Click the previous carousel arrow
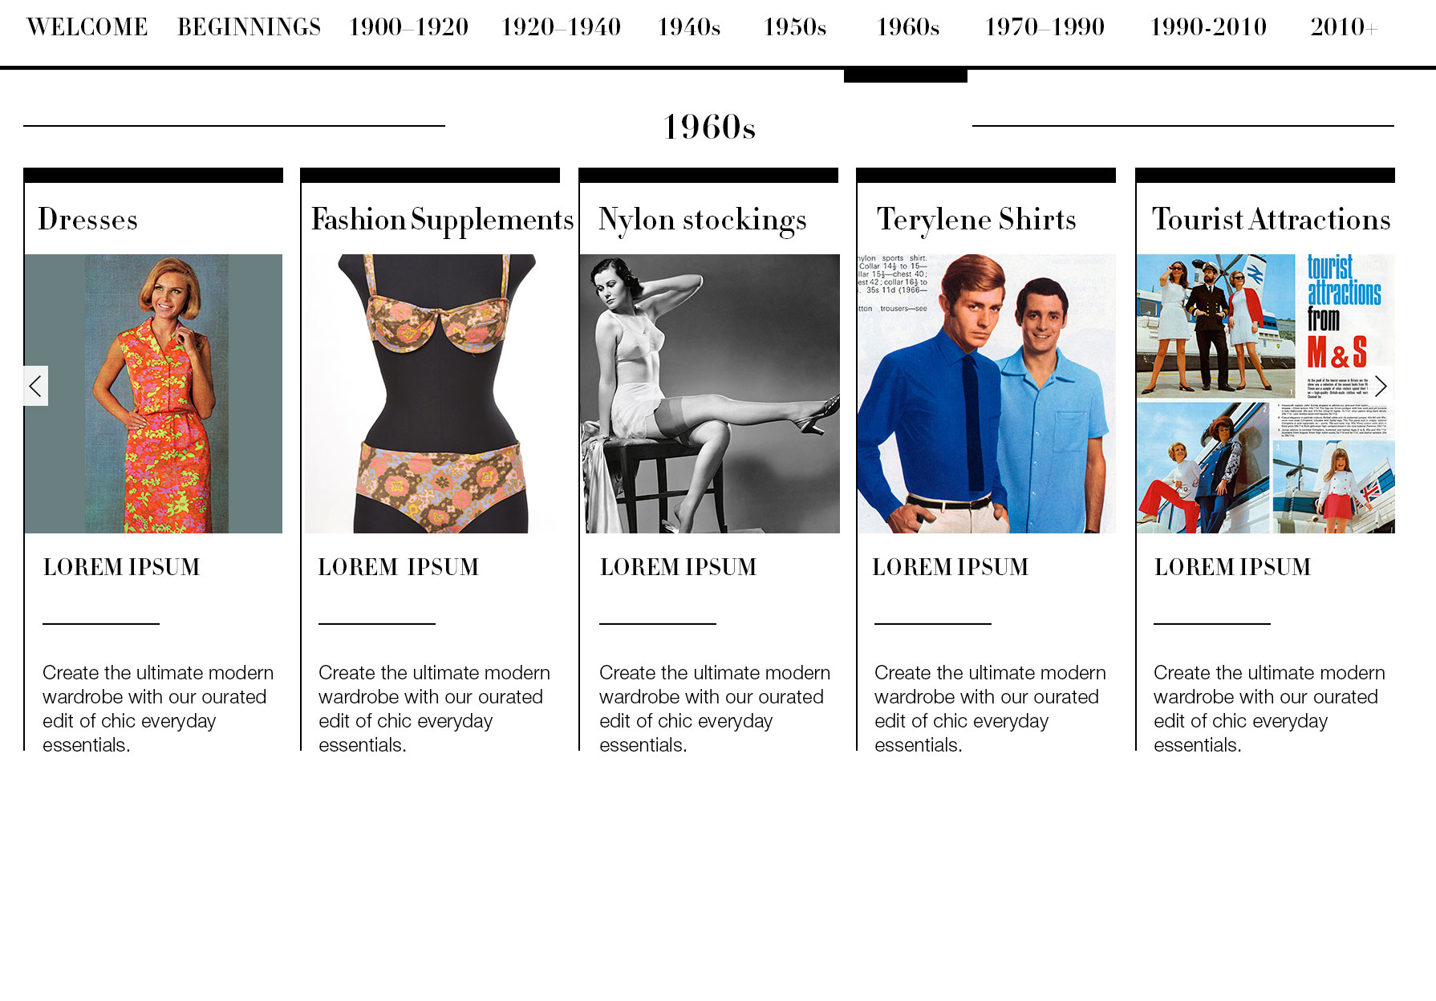Image resolution: width=1436 pixels, height=1001 pixels. click(35, 386)
